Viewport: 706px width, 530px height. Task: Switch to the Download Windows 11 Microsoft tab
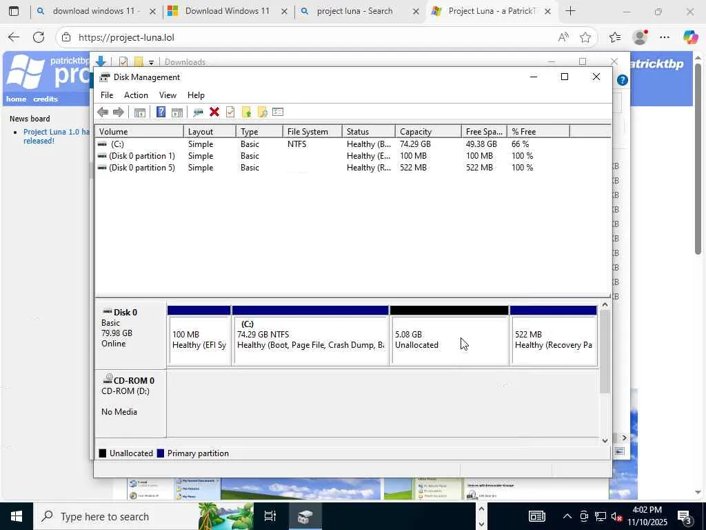228,11
